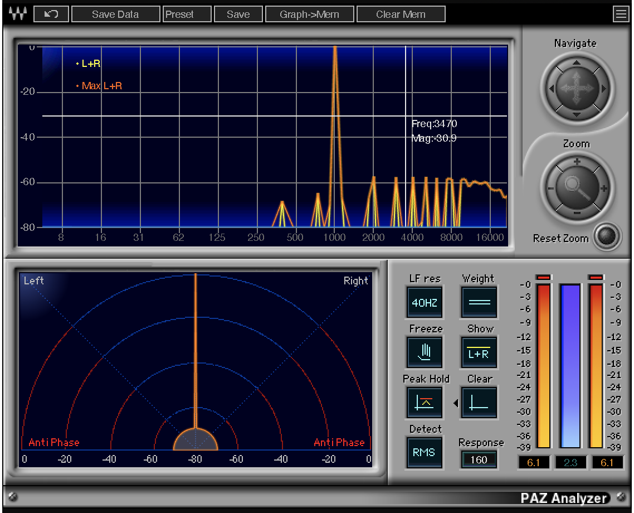634x513 pixels.
Task: Click the Freq:3470 cursor readout
Action: tap(434, 124)
